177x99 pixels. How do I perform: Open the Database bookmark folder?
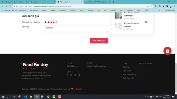(x=128, y=10)
